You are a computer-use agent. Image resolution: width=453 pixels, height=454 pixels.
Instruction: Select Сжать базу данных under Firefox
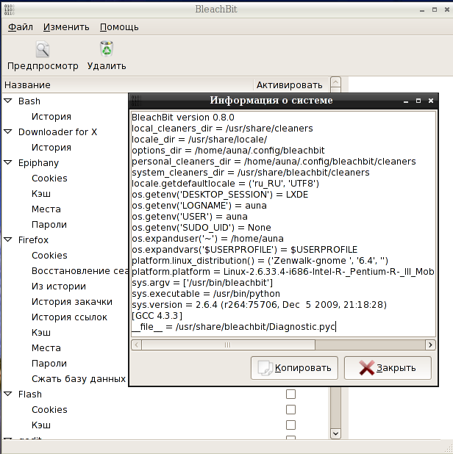(x=79, y=379)
